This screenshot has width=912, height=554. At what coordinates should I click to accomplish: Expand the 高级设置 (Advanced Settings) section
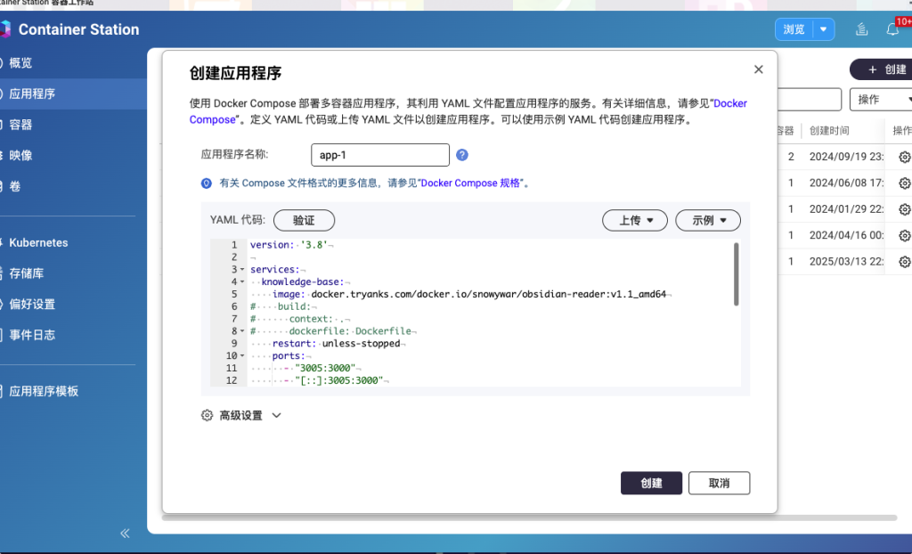click(240, 414)
